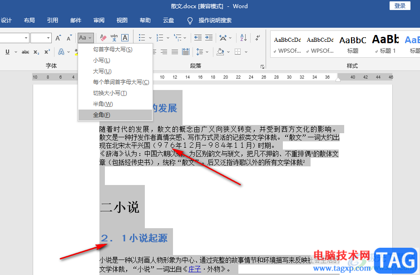Toggle superscript formatting
This screenshot has height=275, width=420.
[x=47, y=52]
